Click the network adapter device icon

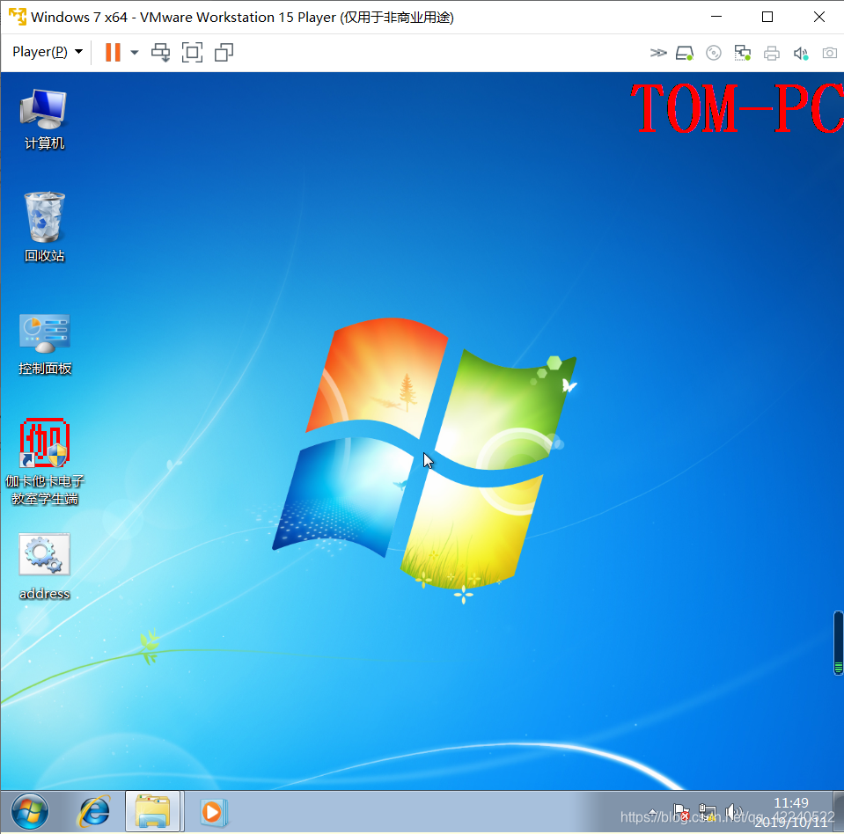[742, 53]
